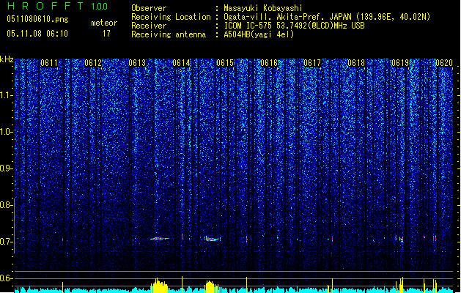Viewport: 461px width, 293px height.
Task: Click the 0619 time marker
Action: pyautogui.click(x=400, y=63)
